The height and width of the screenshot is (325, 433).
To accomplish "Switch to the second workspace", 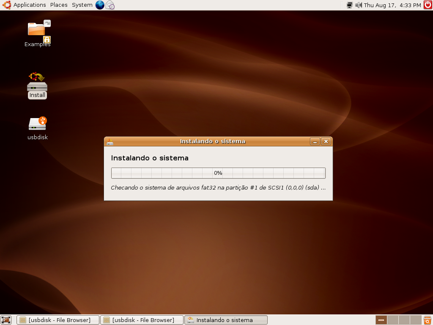I will point(393,320).
